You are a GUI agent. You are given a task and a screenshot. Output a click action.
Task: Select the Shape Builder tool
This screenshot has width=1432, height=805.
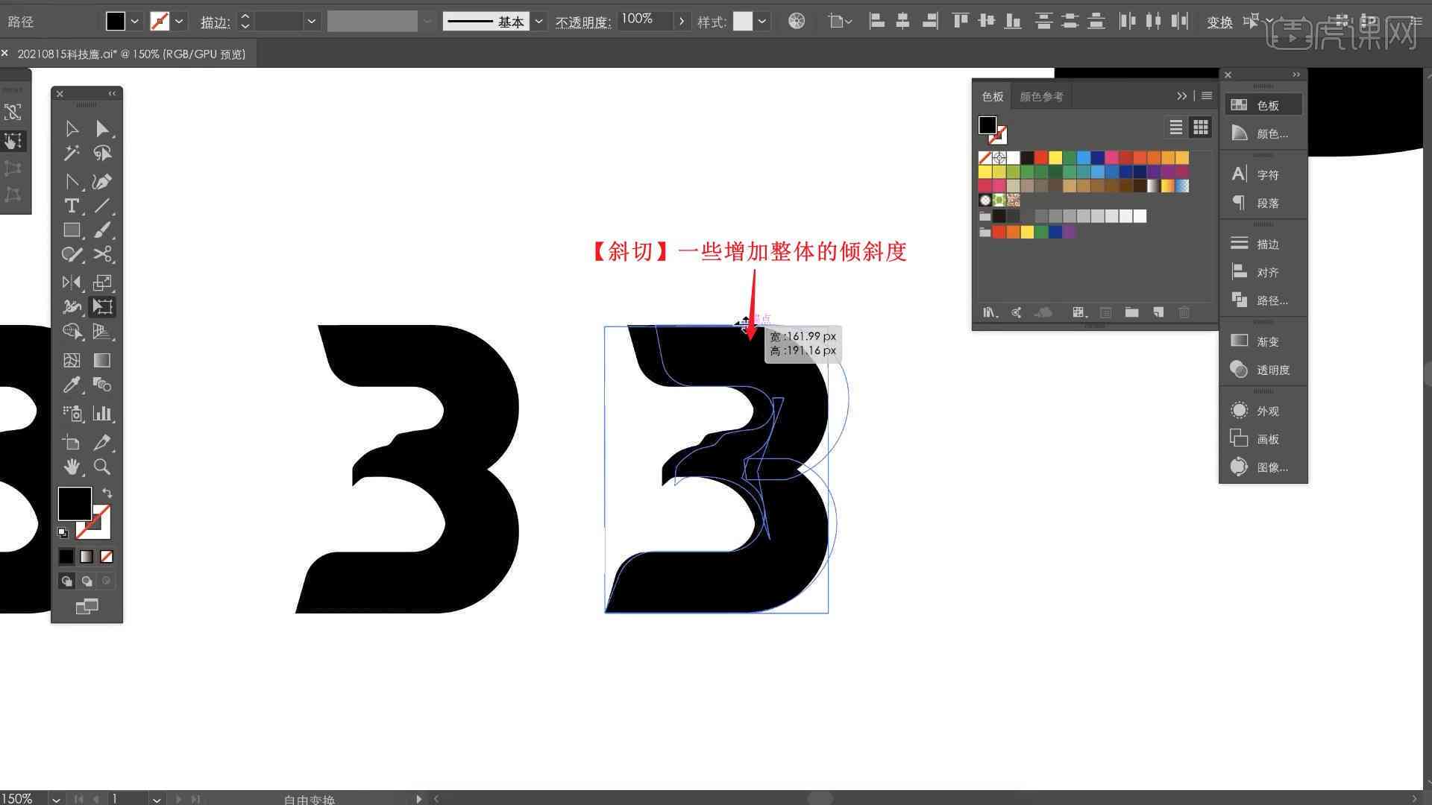(x=72, y=332)
